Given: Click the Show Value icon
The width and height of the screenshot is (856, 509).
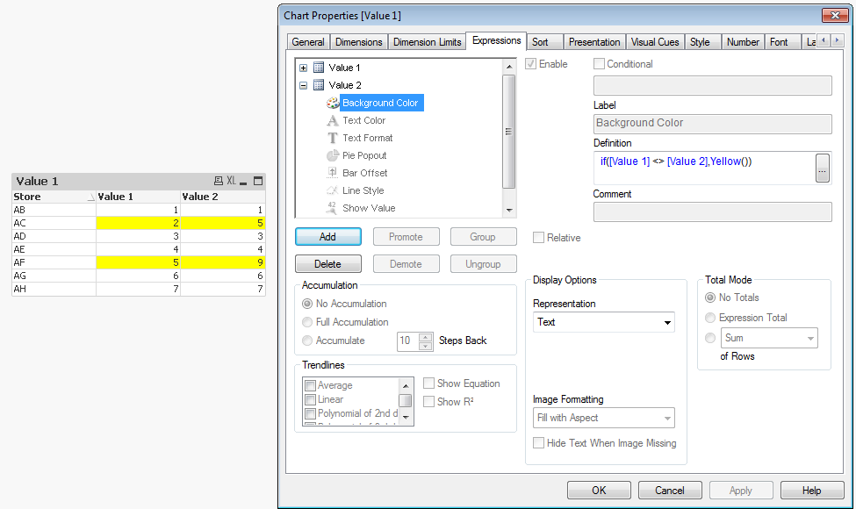Looking at the screenshot, I should point(333,208).
